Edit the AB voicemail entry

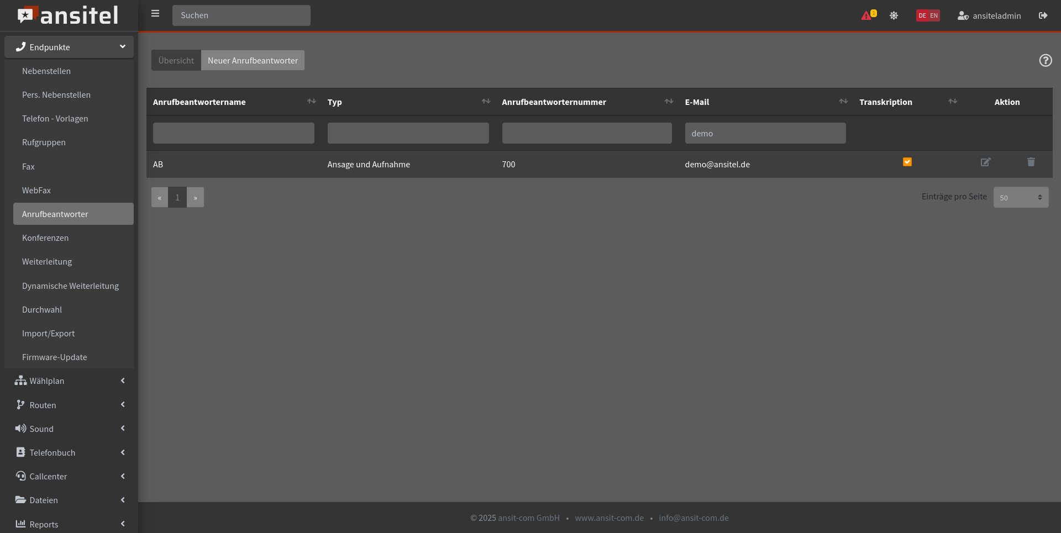985,162
